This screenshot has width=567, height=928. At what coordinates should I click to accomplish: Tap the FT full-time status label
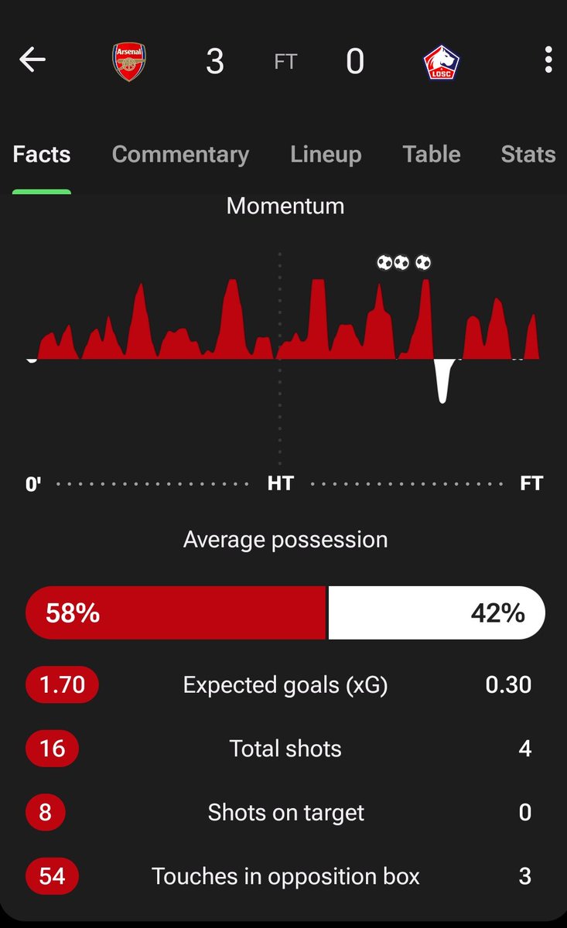click(285, 62)
